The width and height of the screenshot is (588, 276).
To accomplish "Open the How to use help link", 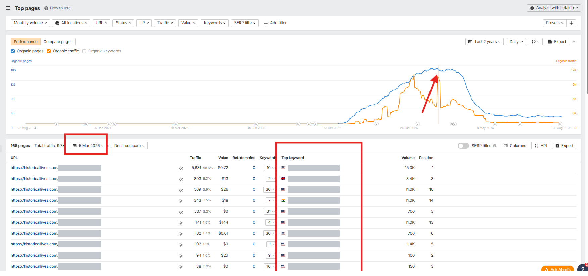I will click(57, 8).
